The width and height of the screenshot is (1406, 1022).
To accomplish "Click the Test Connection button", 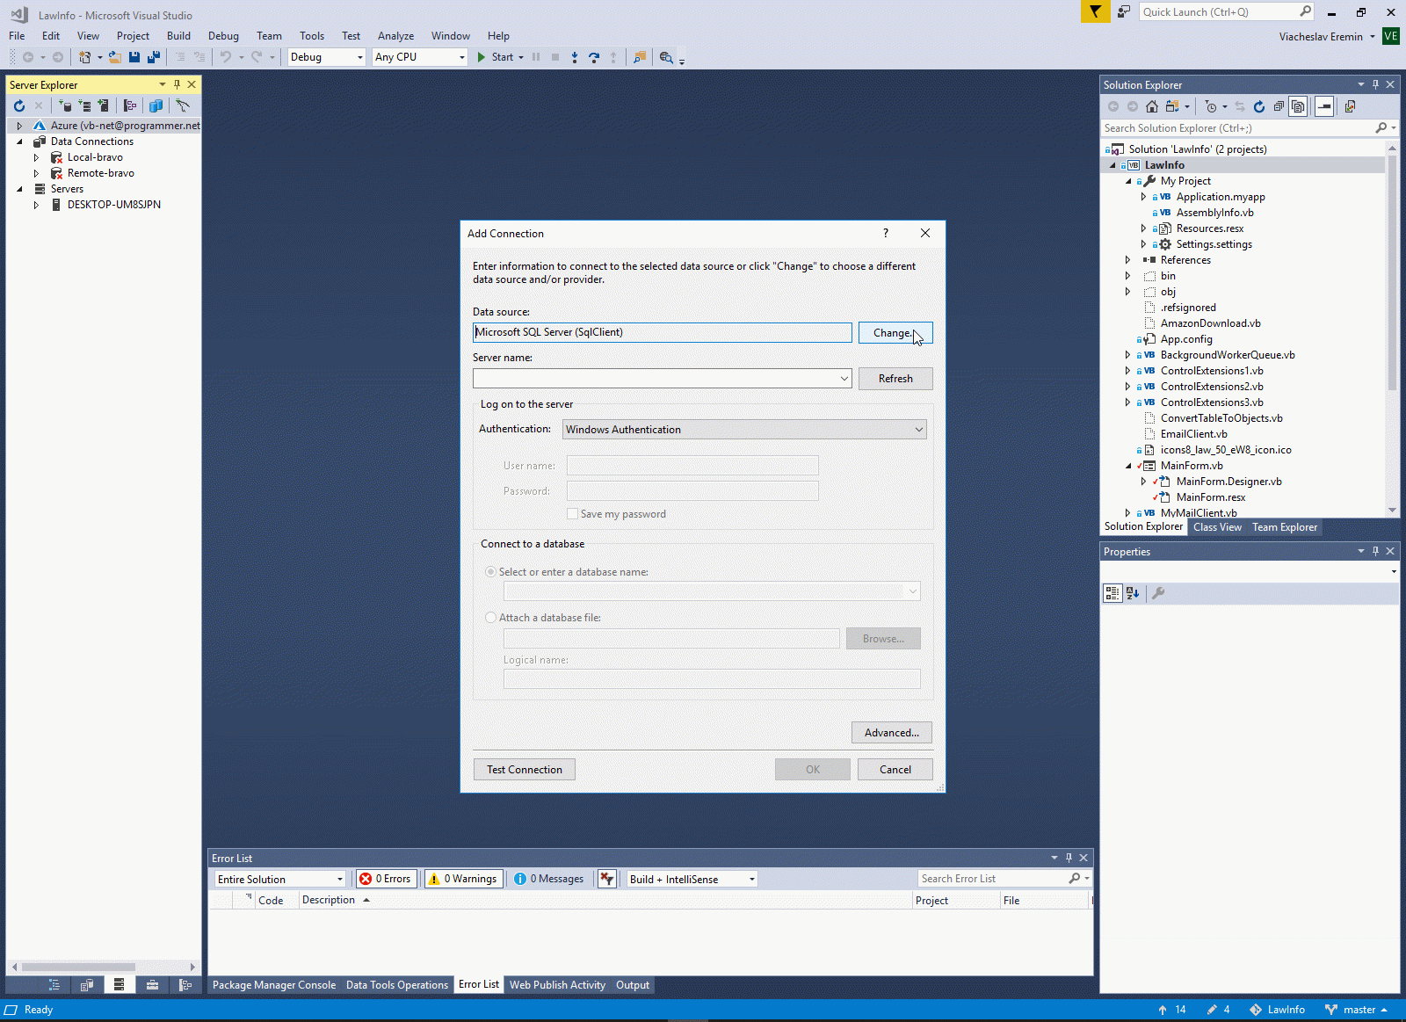I will 525,770.
